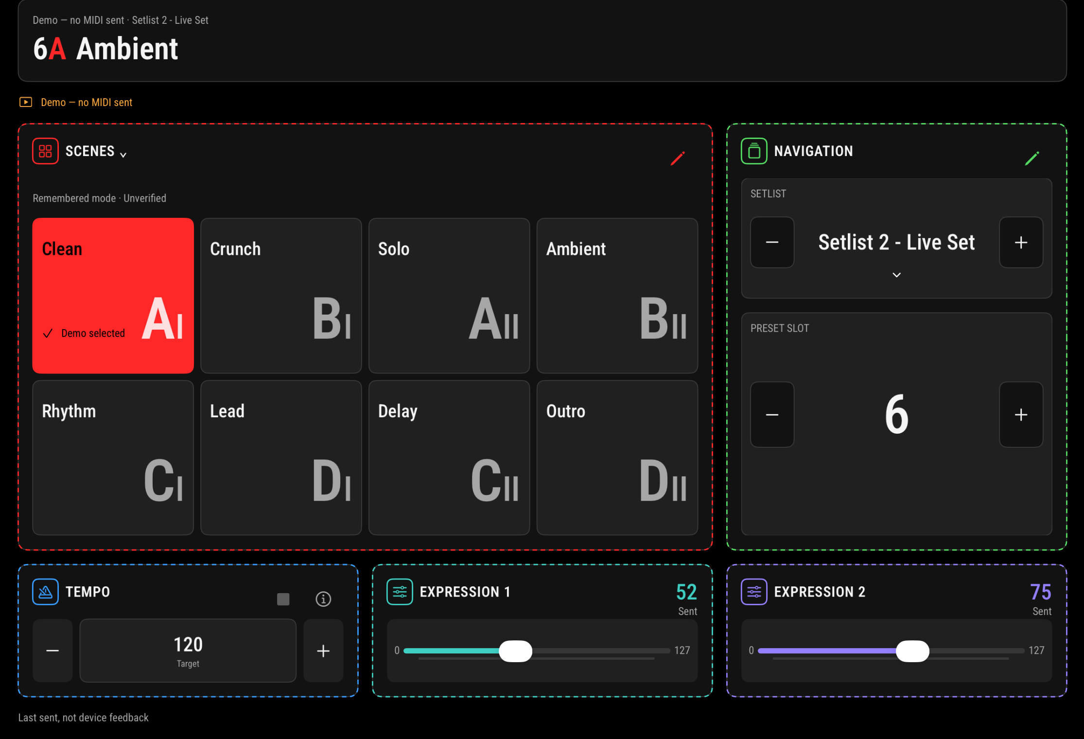Select the Ambient scene B-II
The height and width of the screenshot is (739, 1084).
[617, 296]
